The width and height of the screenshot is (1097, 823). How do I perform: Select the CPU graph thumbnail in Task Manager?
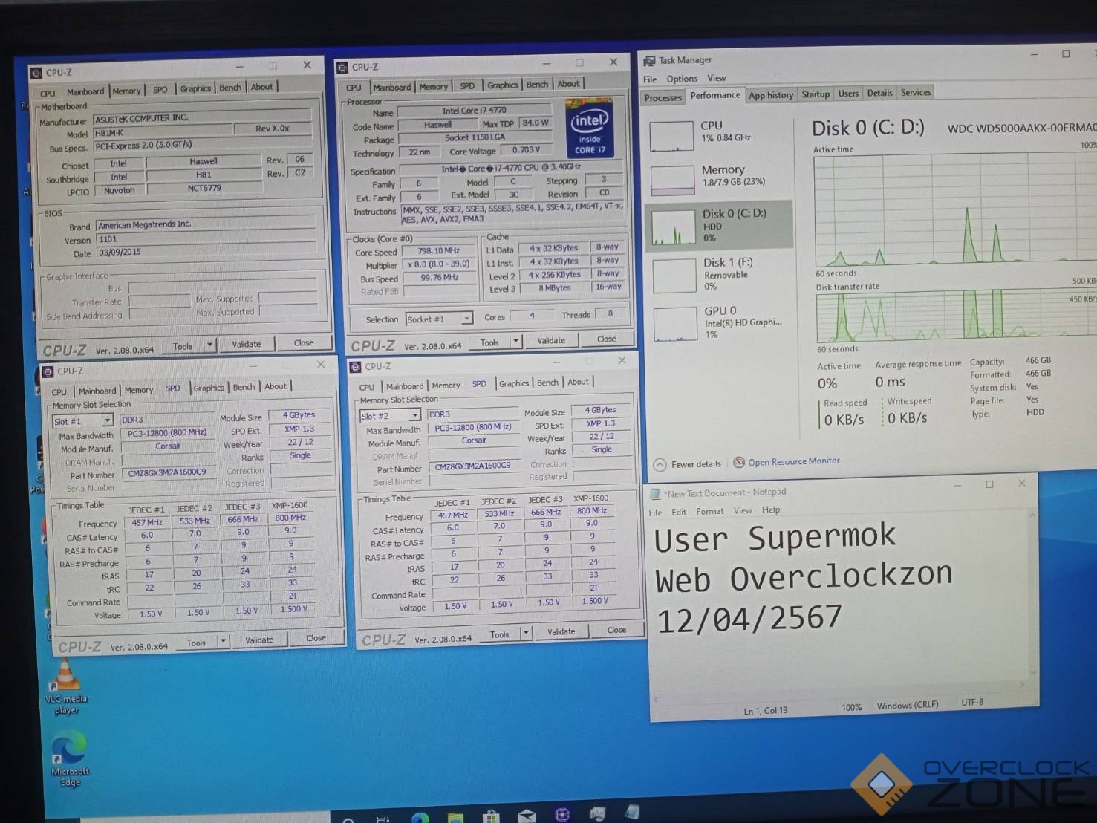click(x=671, y=137)
